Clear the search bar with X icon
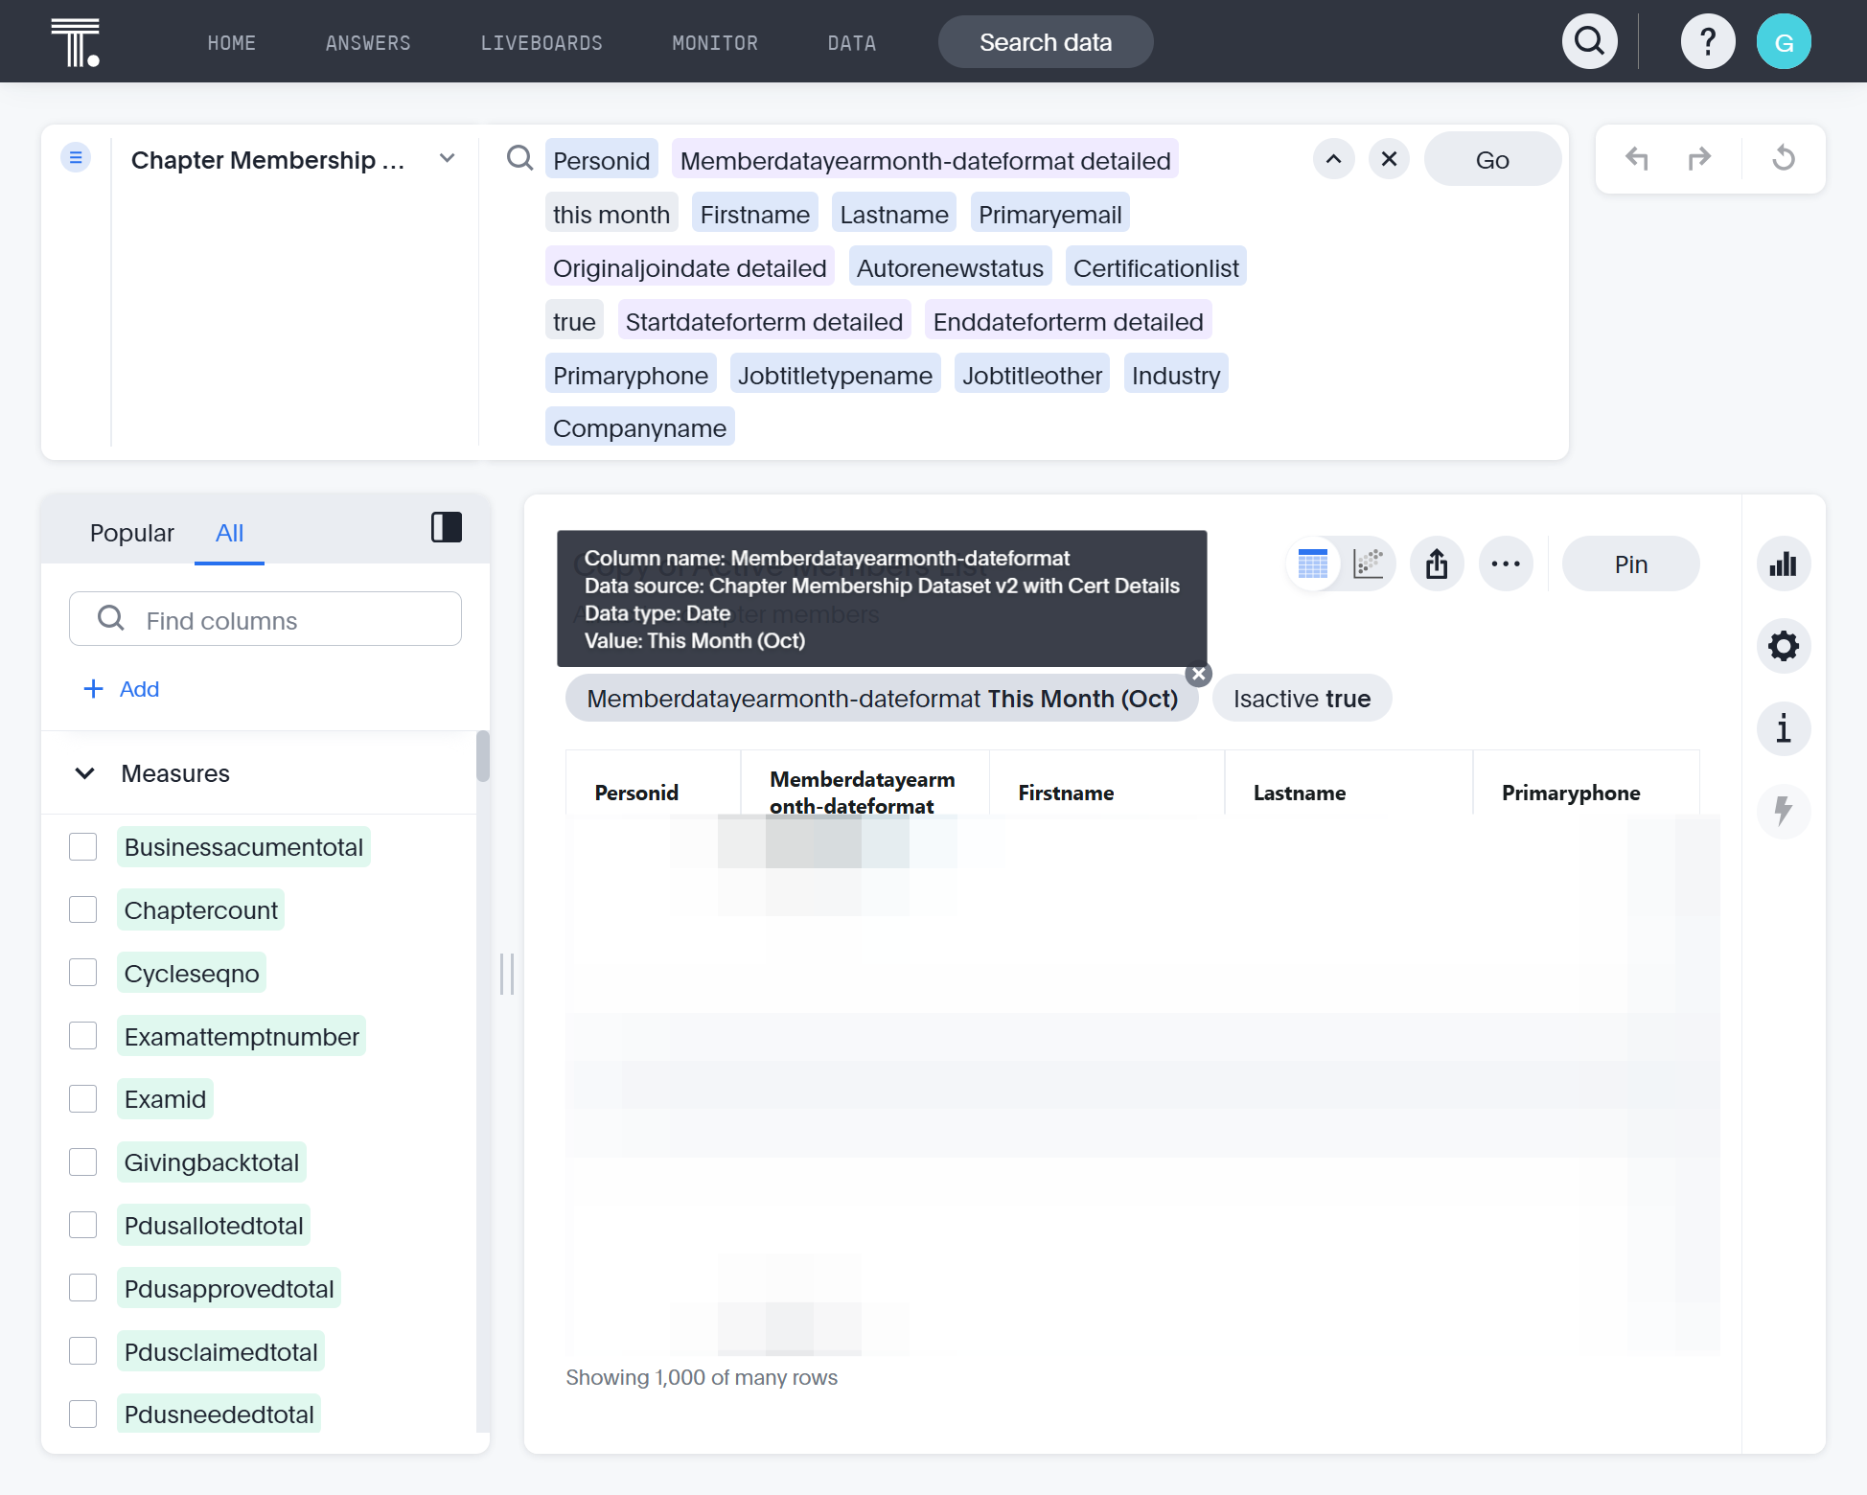The height and width of the screenshot is (1495, 1867). click(x=1389, y=159)
